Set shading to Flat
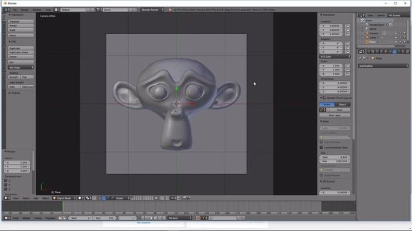412x231 pixels. pos(27,77)
